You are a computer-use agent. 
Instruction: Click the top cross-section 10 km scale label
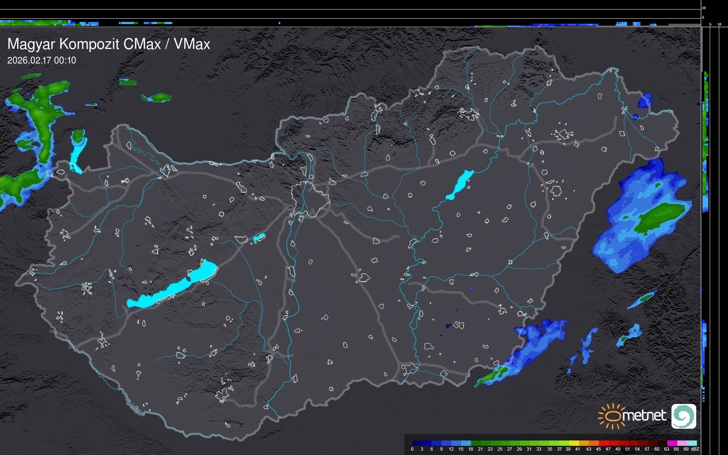704,8
